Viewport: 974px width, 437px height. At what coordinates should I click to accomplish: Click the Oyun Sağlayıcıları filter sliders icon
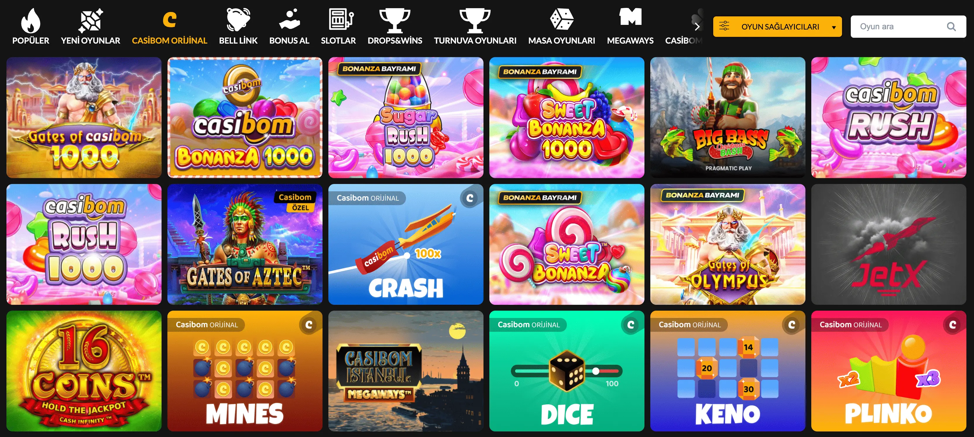click(x=724, y=26)
